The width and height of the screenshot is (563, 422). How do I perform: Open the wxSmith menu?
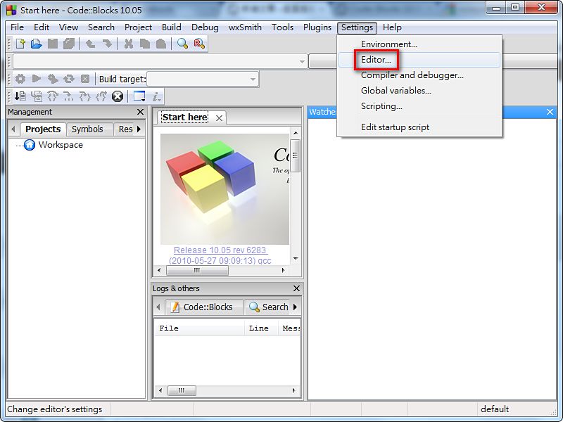[x=245, y=27]
